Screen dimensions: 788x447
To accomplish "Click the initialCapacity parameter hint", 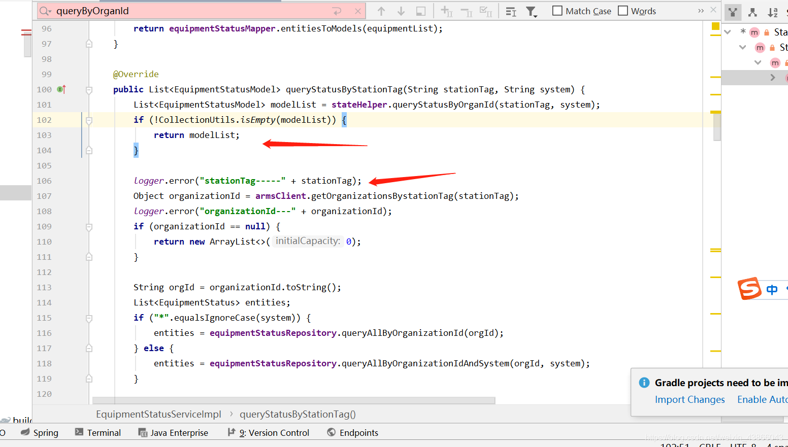I will (x=308, y=241).
